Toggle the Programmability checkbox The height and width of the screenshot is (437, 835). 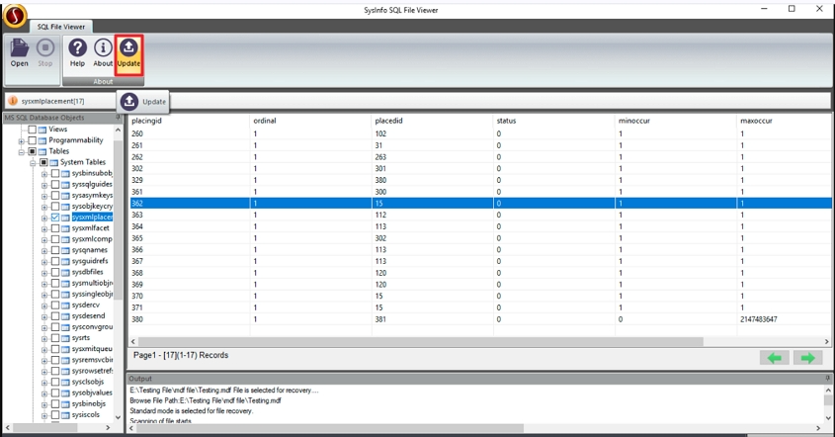pyautogui.click(x=33, y=140)
